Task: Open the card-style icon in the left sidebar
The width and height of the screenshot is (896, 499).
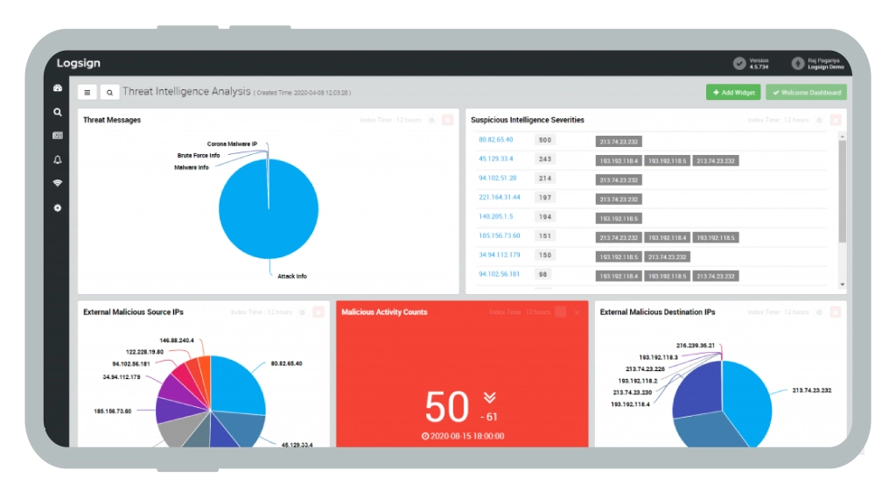Action: [x=58, y=136]
